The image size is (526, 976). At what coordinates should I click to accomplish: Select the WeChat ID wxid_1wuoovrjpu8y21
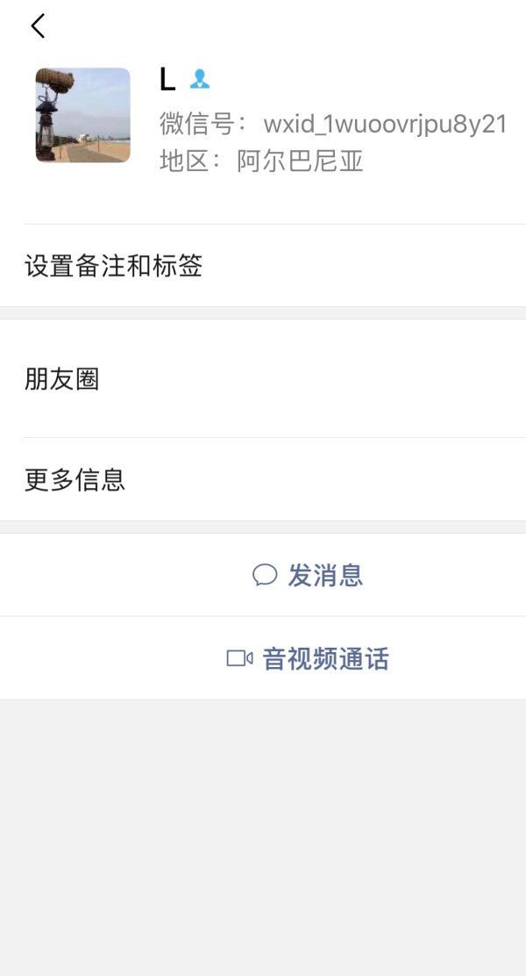coord(386,124)
